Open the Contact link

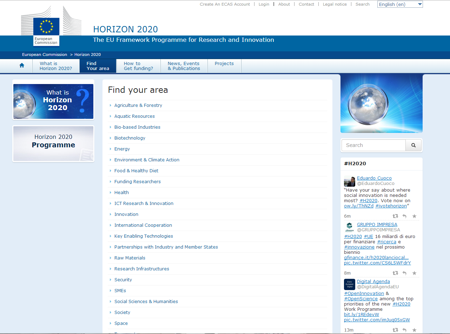306,4
